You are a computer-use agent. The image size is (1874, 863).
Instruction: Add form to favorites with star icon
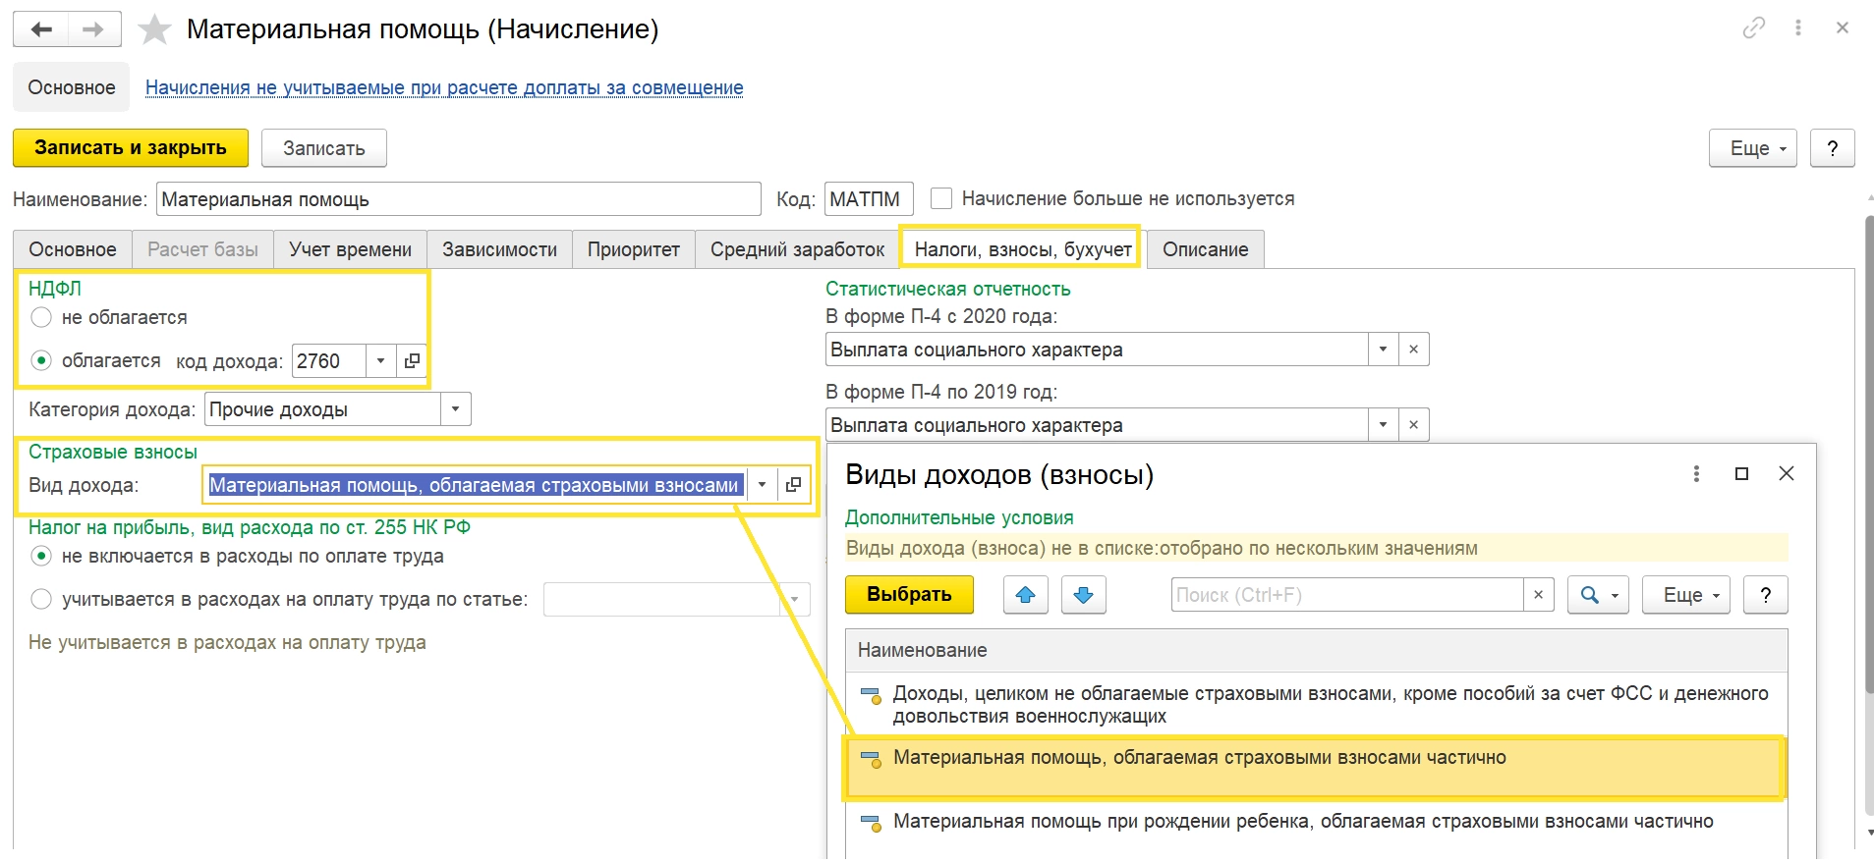(x=154, y=29)
